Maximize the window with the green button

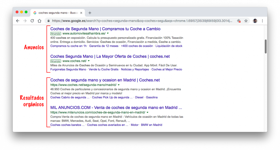[26, 12]
